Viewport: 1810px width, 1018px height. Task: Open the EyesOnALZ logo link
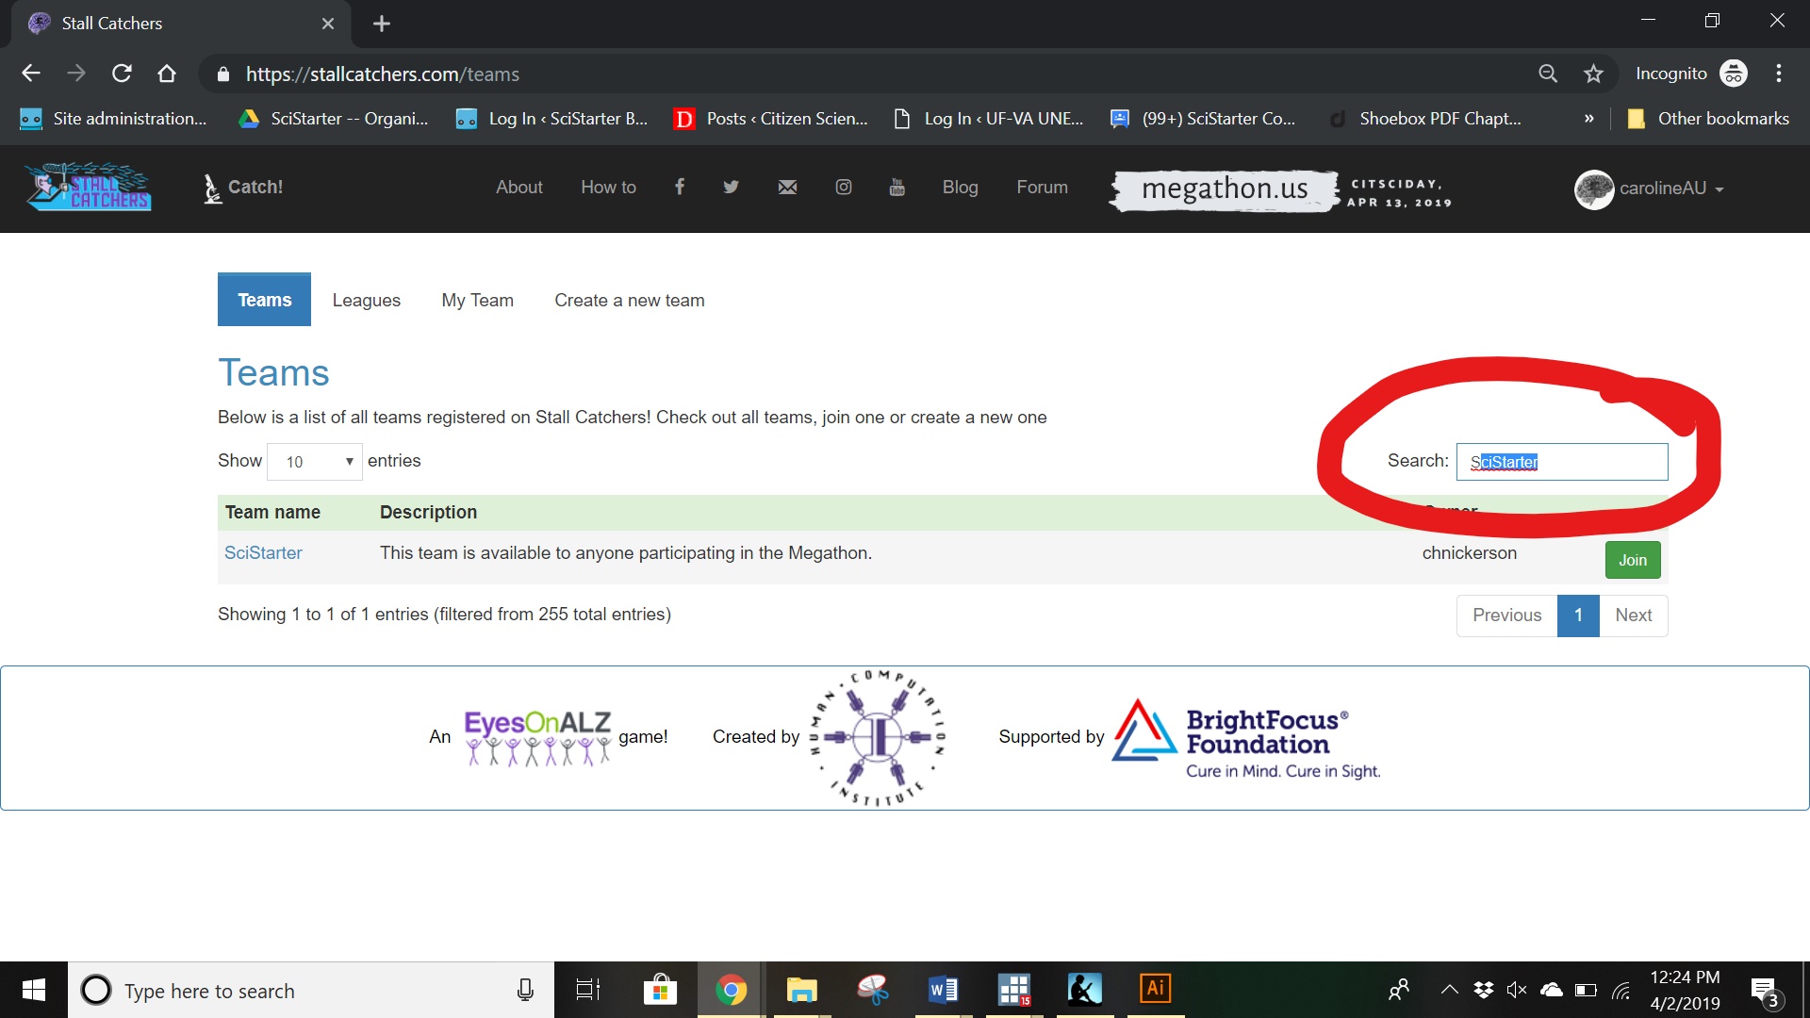tap(537, 737)
